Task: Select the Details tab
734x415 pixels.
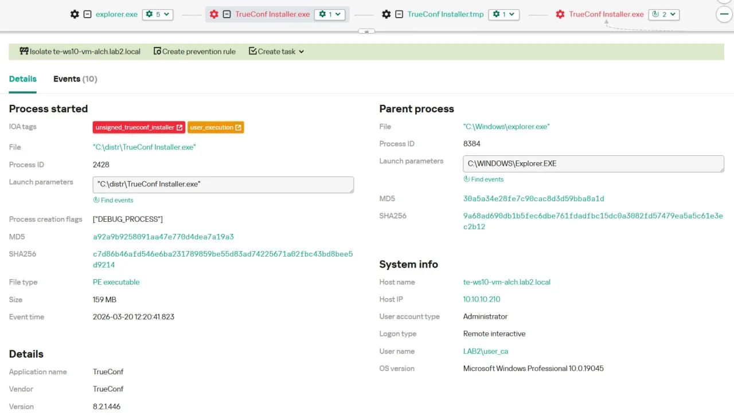Action: [x=23, y=79]
